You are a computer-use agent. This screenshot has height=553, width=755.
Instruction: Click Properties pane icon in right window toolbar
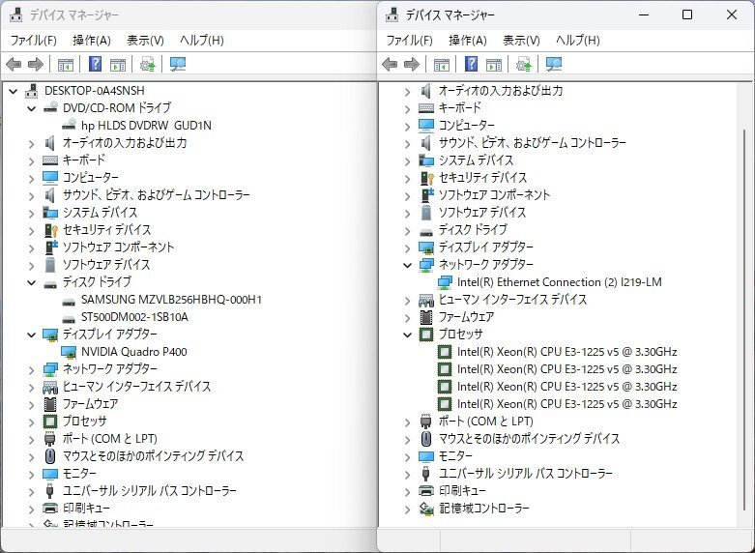pyautogui.click(x=494, y=64)
